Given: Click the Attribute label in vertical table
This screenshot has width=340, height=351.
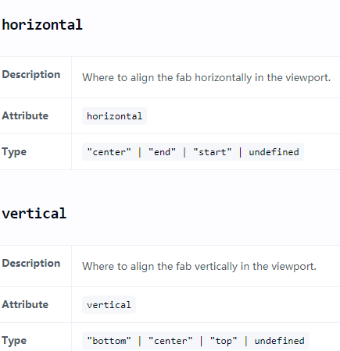Looking at the screenshot, I should tap(25, 304).
